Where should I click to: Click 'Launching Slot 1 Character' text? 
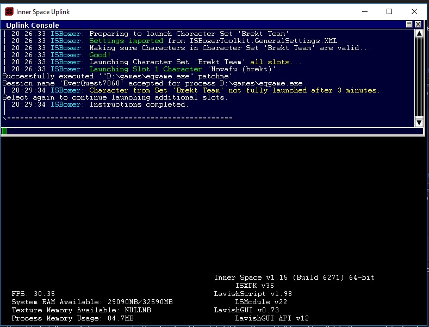coord(146,69)
